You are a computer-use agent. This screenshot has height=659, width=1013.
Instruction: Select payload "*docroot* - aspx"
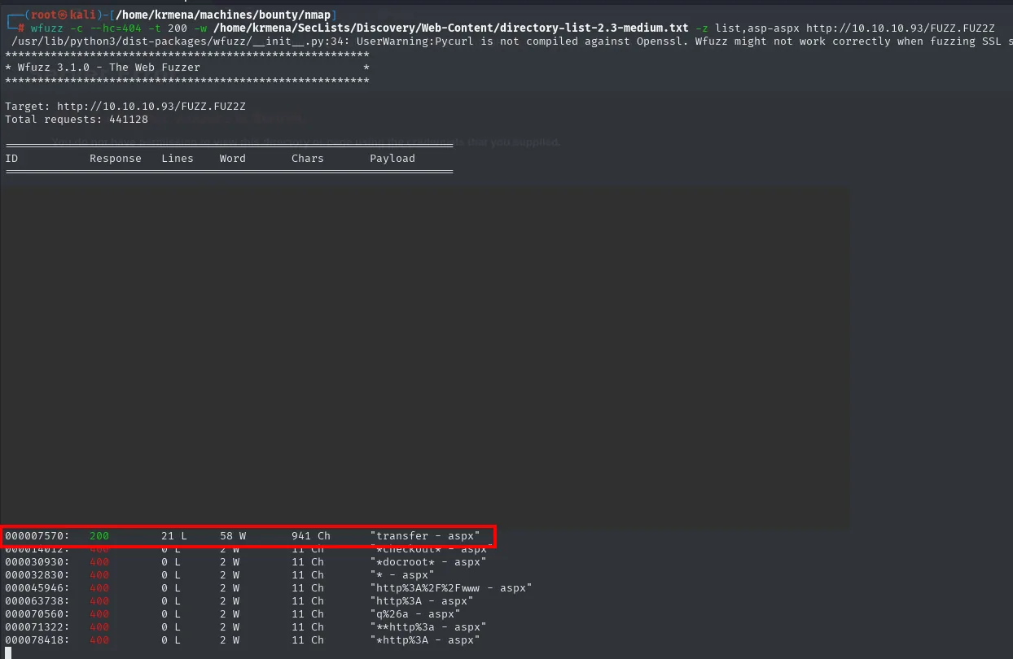[428, 562]
